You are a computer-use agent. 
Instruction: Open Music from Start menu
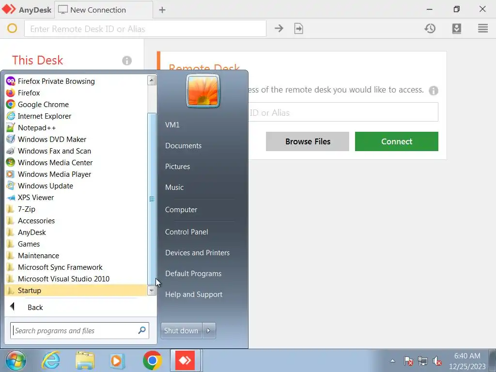(174, 187)
